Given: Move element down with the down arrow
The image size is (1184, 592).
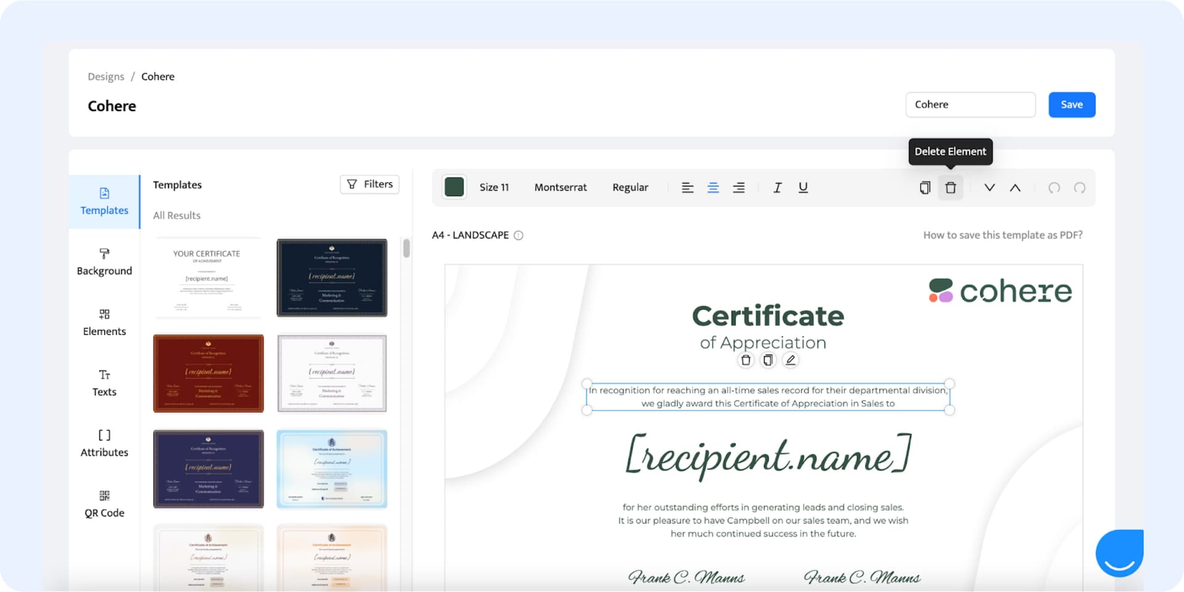Looking at the screenshot, I should (989, 188).
